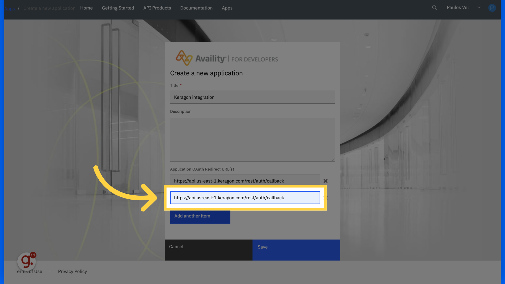
Task: Focus the Title field containing Keragon integration
Action: 252,97
